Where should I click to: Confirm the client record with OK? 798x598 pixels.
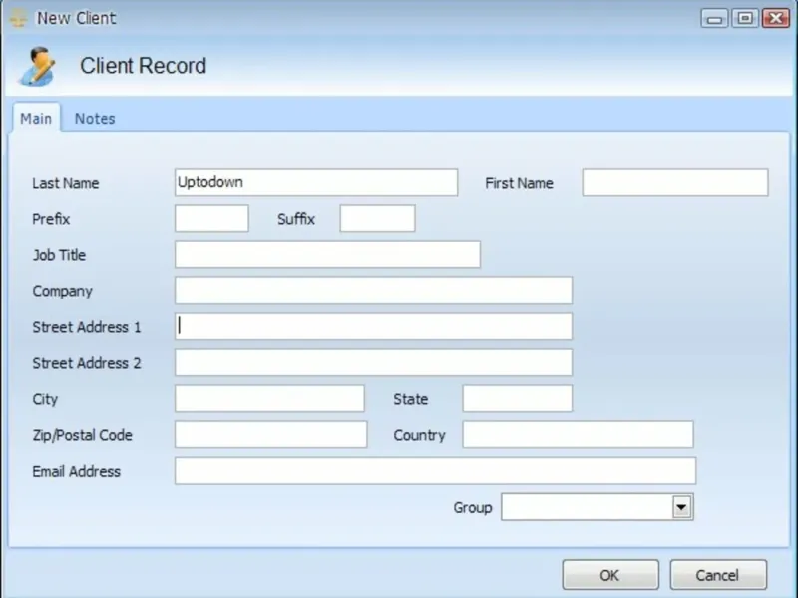(610, 575)
